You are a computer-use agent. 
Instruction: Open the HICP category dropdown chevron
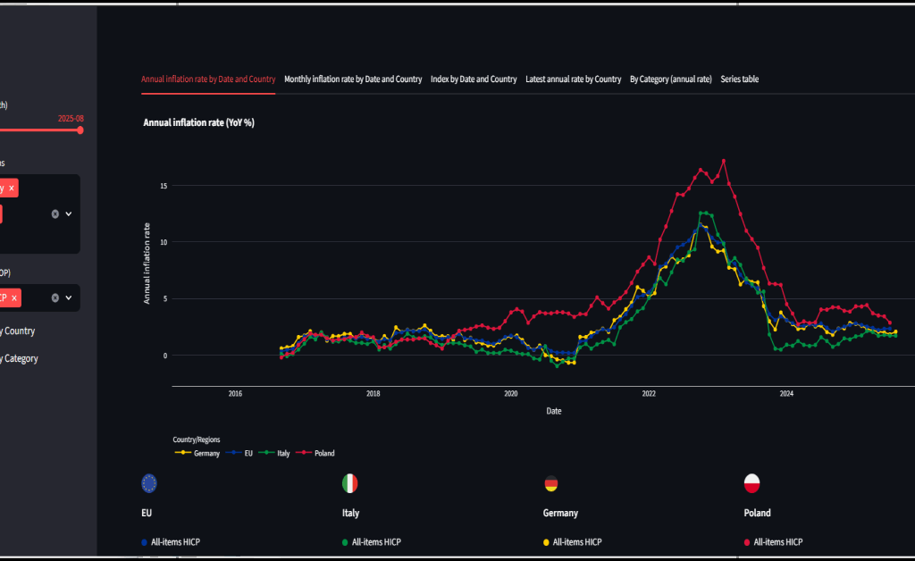(67, 297)
